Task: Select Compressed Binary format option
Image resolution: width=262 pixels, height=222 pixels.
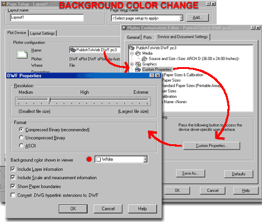Action: click(x=21, y=130)
